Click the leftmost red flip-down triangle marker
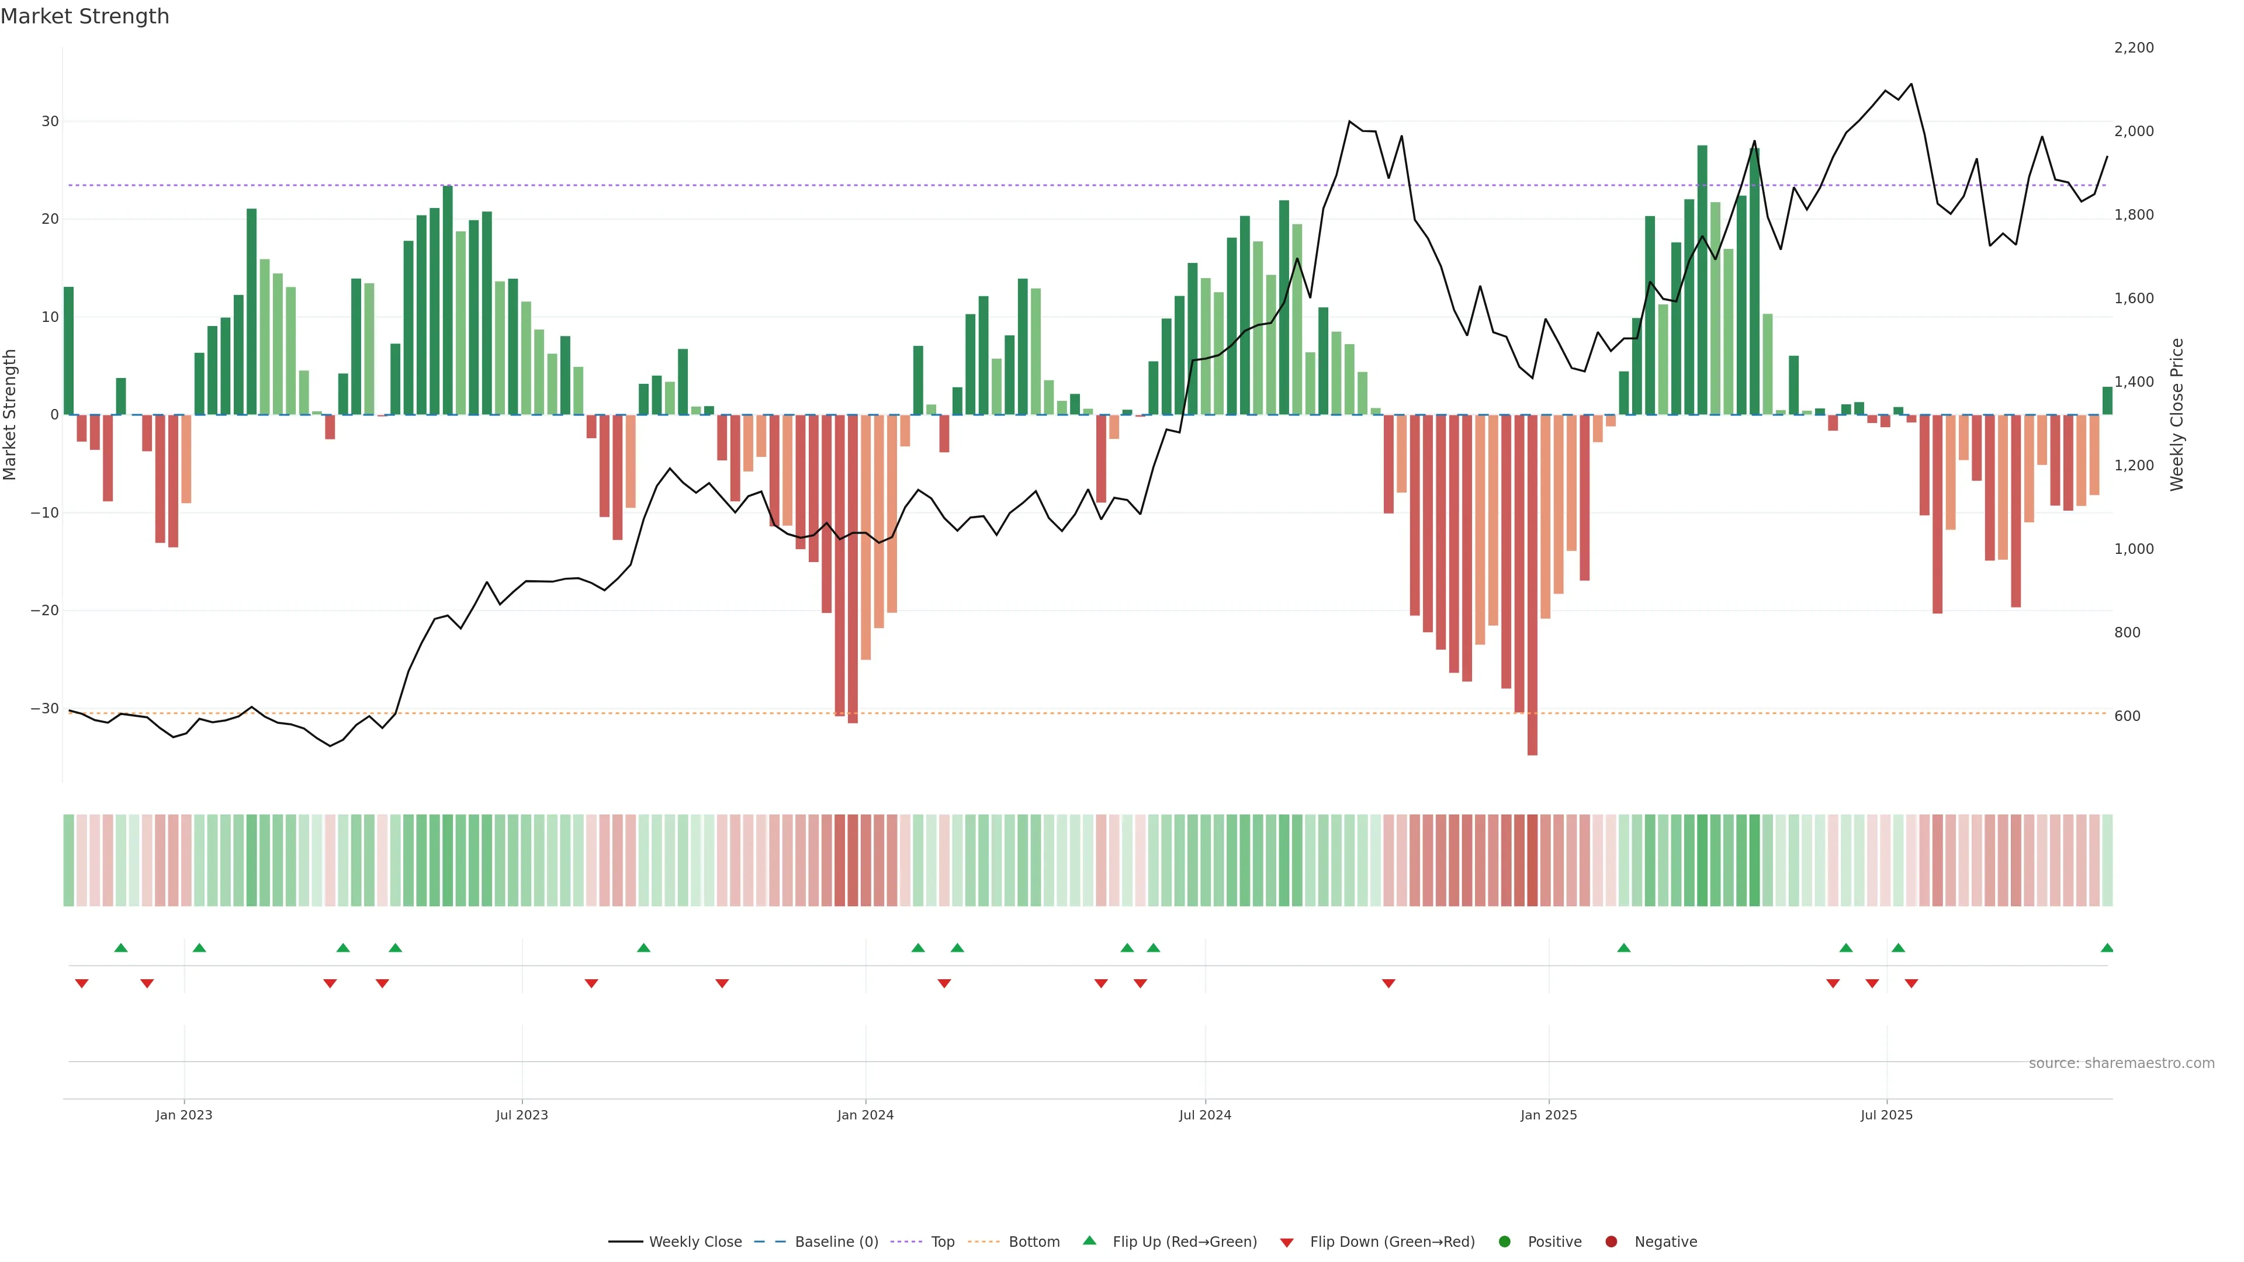Image resolution: width=2244 pixels, height=1262 pixels. [82, 983]
